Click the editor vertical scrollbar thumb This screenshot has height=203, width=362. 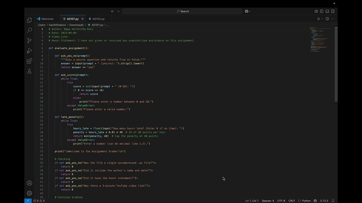(x=336, y=64)
